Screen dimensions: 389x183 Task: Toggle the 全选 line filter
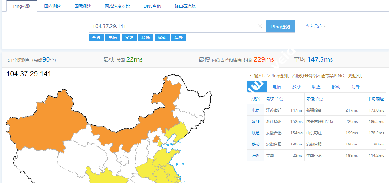click(x=96, y=38)
